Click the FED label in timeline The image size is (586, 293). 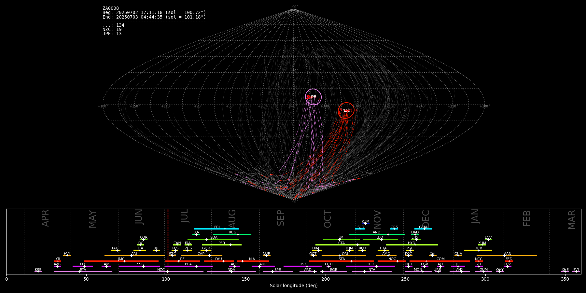[x=509, y=259]
